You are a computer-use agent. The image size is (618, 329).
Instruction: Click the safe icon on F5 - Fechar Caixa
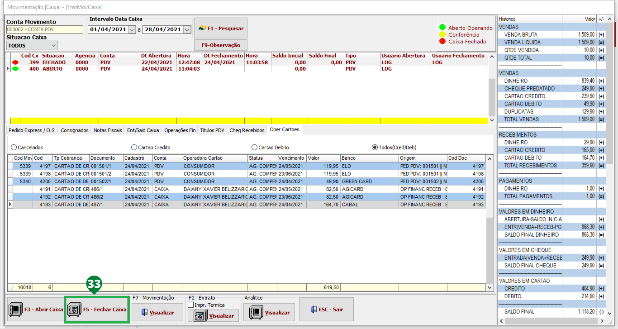pyautogui.click(x=74, y=310)
